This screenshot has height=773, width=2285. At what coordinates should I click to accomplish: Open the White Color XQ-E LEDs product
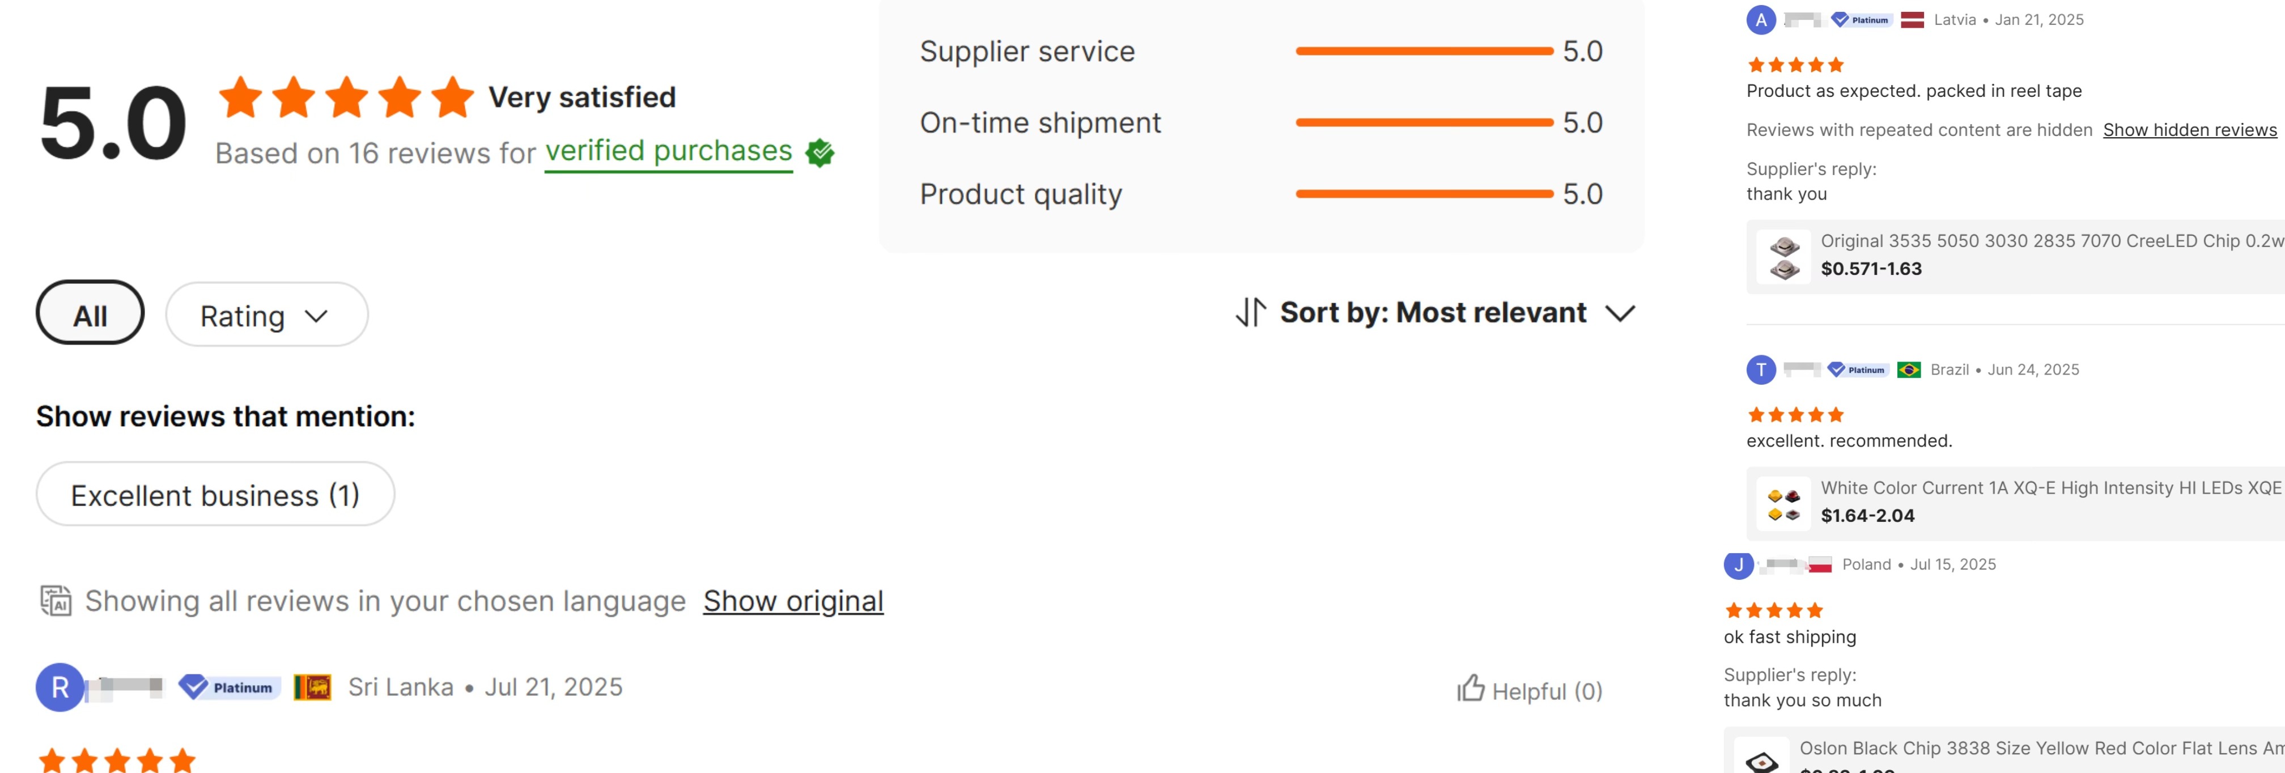(2049, 488)
